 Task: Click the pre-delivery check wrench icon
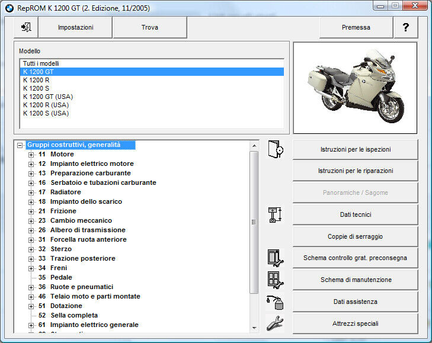tap(276, 258)
